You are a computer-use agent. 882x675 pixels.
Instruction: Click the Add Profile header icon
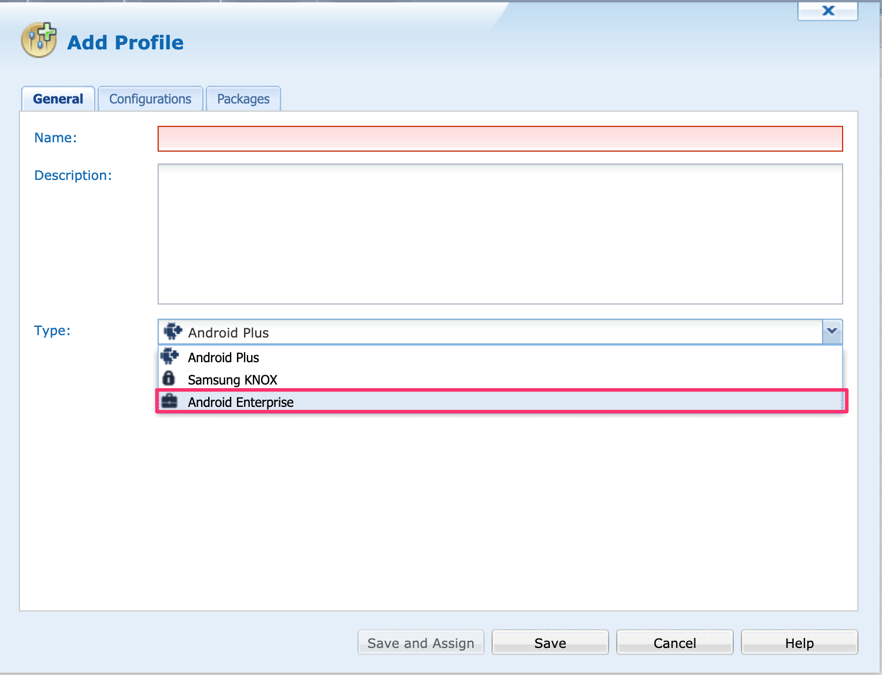(x=39, y=40)
